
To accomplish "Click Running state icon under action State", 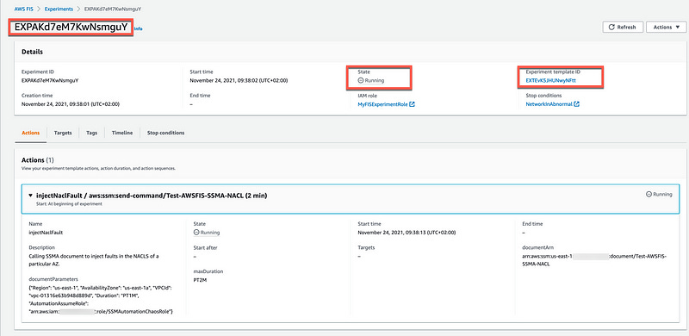I will coord(196,233).
